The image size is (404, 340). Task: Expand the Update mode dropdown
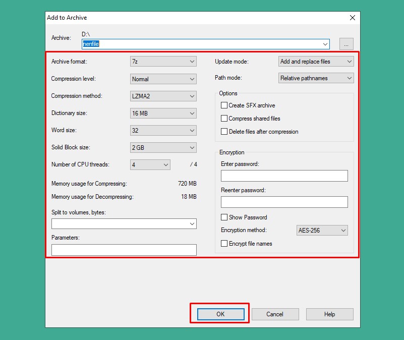coord(316,62)
